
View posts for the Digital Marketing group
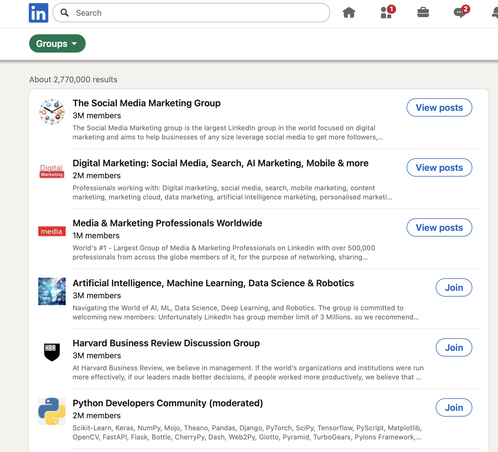point(439,168)
